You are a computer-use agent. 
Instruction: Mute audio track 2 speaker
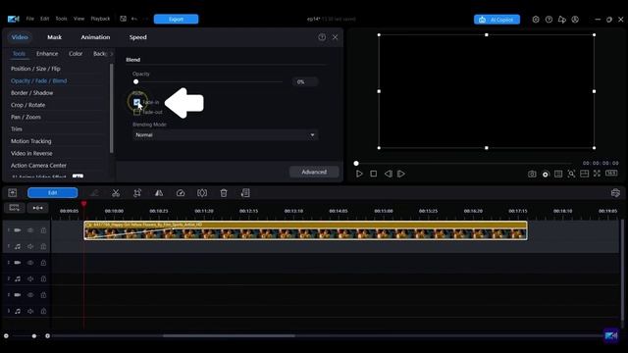[x=30, y=278]
